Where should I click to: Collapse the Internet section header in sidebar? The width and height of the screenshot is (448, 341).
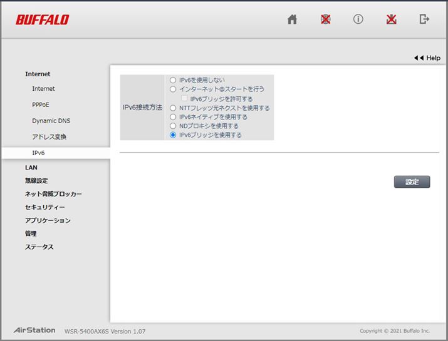point(38,74)
